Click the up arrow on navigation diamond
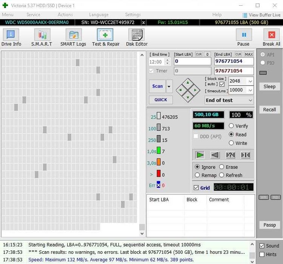The image size is (283, 264). tap(188, 83)
